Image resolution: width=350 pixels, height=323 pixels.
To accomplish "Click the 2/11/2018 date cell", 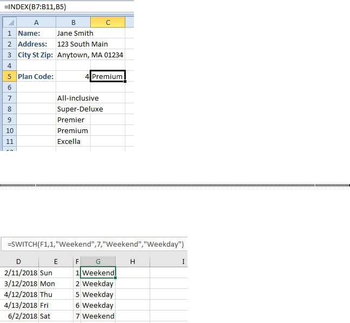I will click(x=19, y=273).
